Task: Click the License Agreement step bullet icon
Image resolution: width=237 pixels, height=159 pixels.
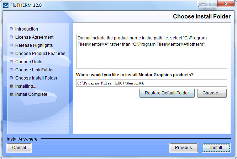Action: (11, 37)
